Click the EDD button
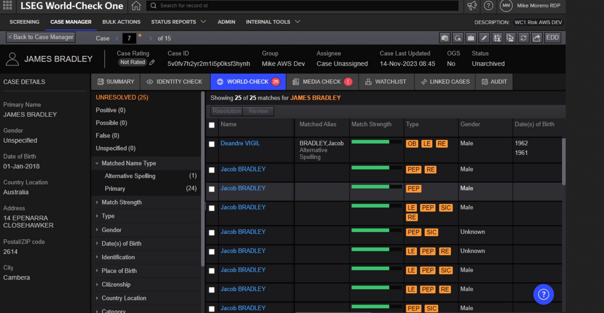Screen dimensions: 604x313 [552, 38]
